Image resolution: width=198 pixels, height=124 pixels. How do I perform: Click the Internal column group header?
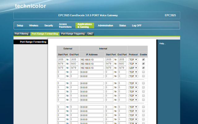pyautogui.click(x=103, y=49)
